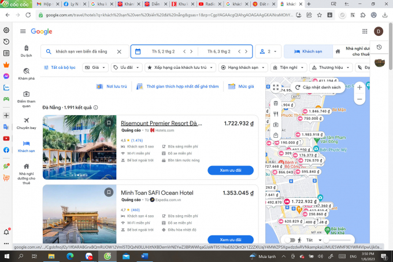Click Cập nhật danh sách on map
The image size is (393, 262).
click(x=318, y=87)
